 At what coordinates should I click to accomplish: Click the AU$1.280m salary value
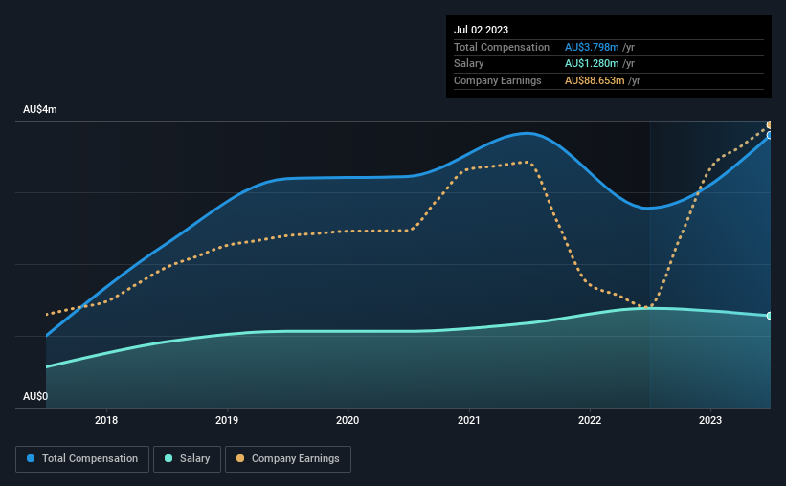tap(592, 64)
